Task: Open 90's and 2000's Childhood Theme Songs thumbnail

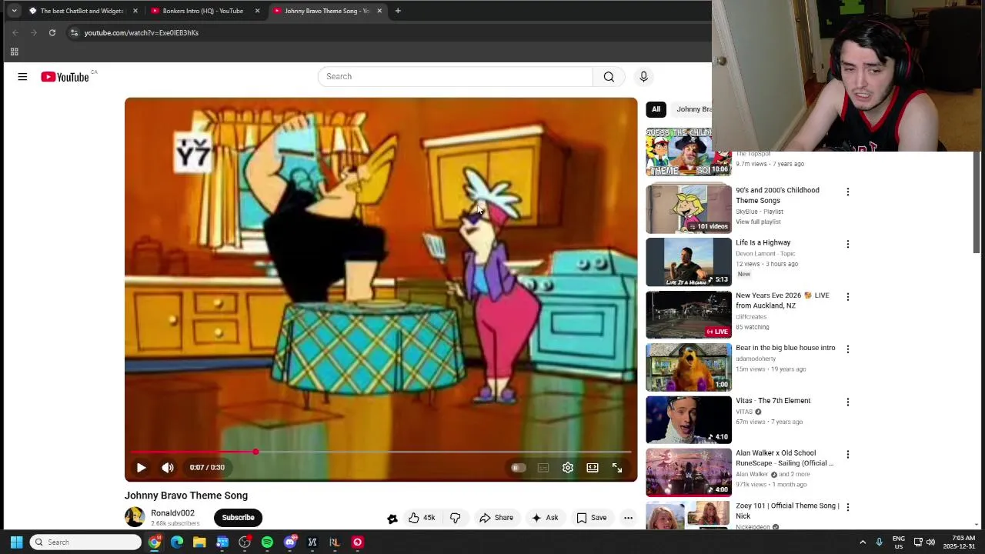Action: (x=689, y=209)
